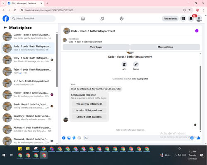
Task: Open Brad's conversation
Action: pyautogui.click(x=28, y=106)
